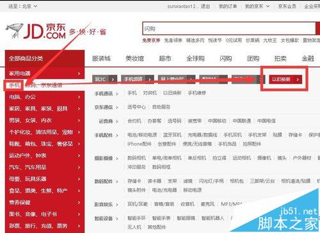Select 彩票、旅行、充值、票务 category
Viewport: 320px width, 233px height.
click(38, 226)
